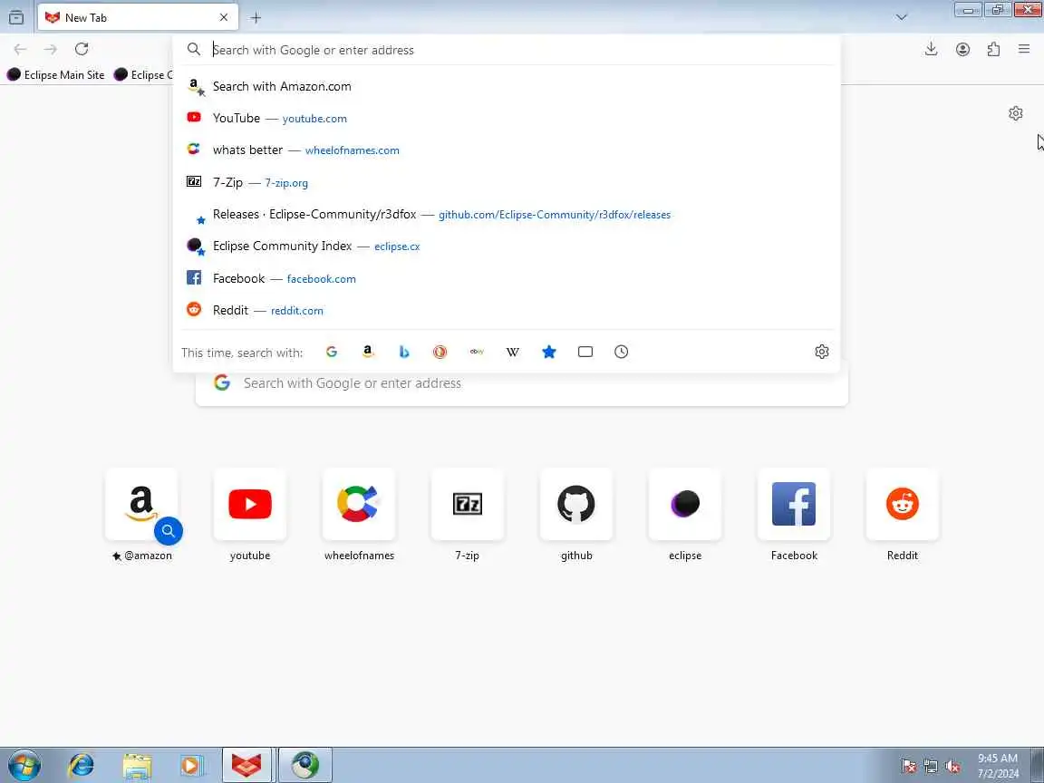Image resolution: width=1044 pixels, height=783 pixels.
Task: Open Releases Eclipse-Community/r3dfox suggestion
Action: click(x=506, y=215)
